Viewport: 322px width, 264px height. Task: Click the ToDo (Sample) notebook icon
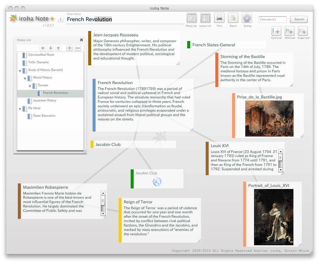[25, 63]
